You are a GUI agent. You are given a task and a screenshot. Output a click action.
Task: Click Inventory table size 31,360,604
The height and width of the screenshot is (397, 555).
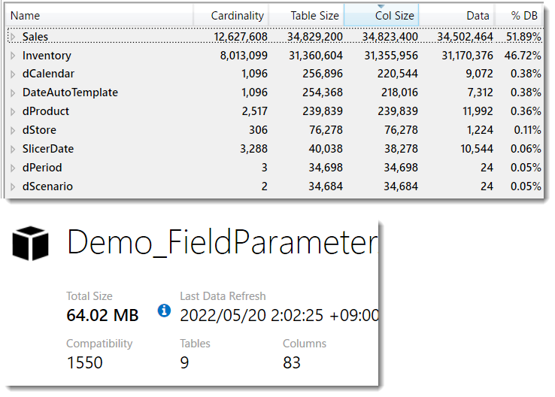tap(316, 56)
